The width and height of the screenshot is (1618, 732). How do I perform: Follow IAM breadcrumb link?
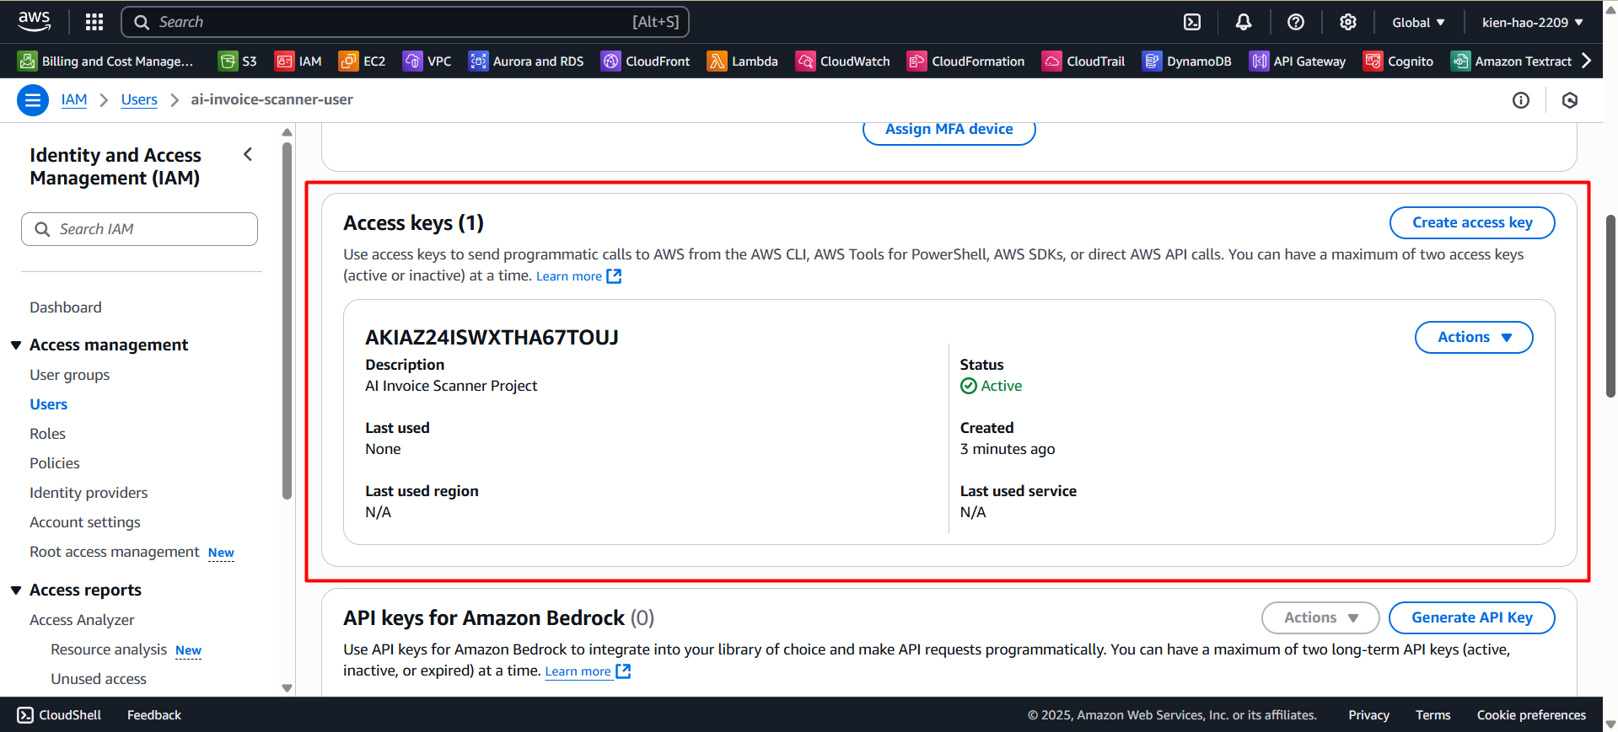[74, 99]
